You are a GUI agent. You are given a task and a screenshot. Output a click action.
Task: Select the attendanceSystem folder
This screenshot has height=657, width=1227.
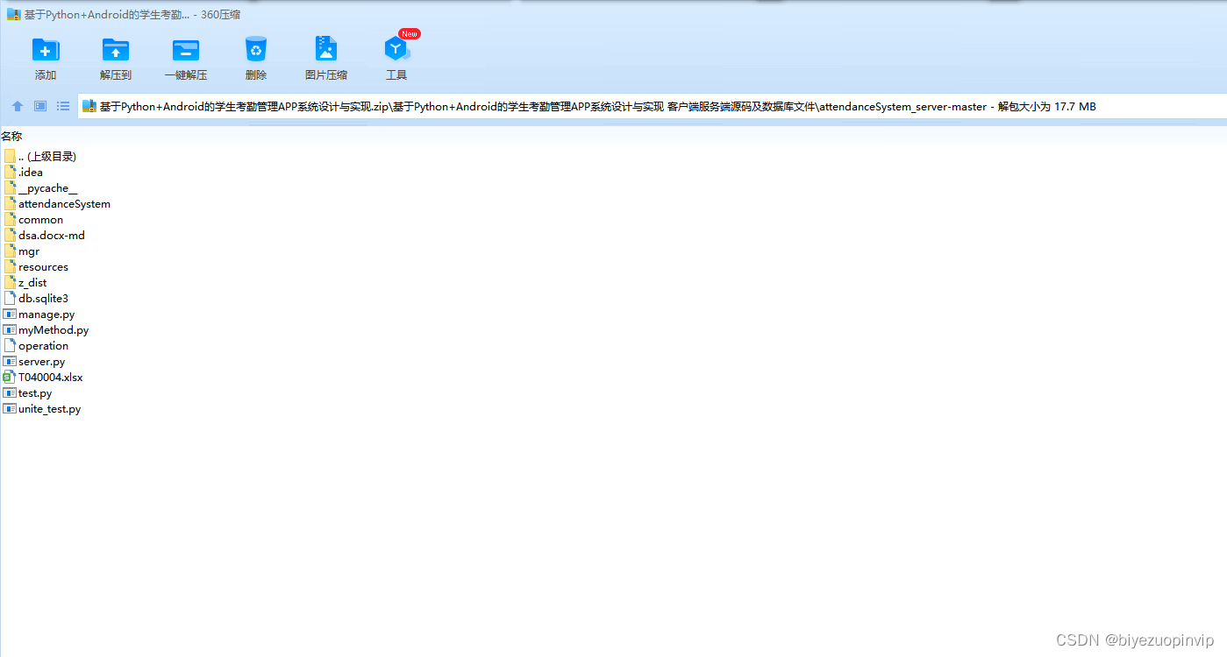(58, 203)
